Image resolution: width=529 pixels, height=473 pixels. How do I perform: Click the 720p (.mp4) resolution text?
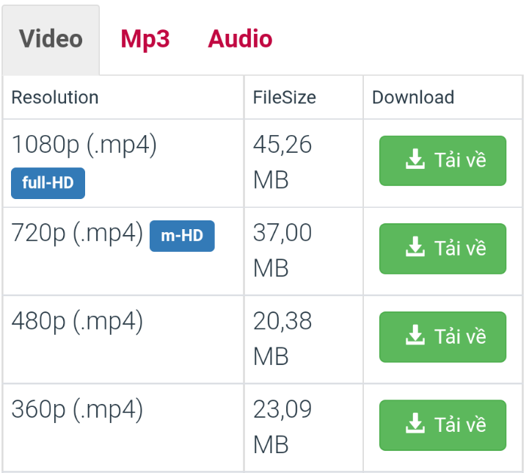tap(77, 233)
